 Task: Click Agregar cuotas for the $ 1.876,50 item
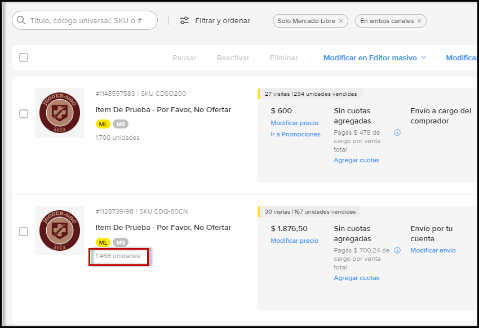[x=357, y=278]
